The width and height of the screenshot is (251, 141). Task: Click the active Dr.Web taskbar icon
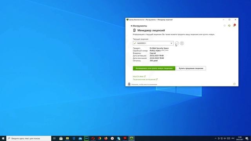[x=131, y=138]
